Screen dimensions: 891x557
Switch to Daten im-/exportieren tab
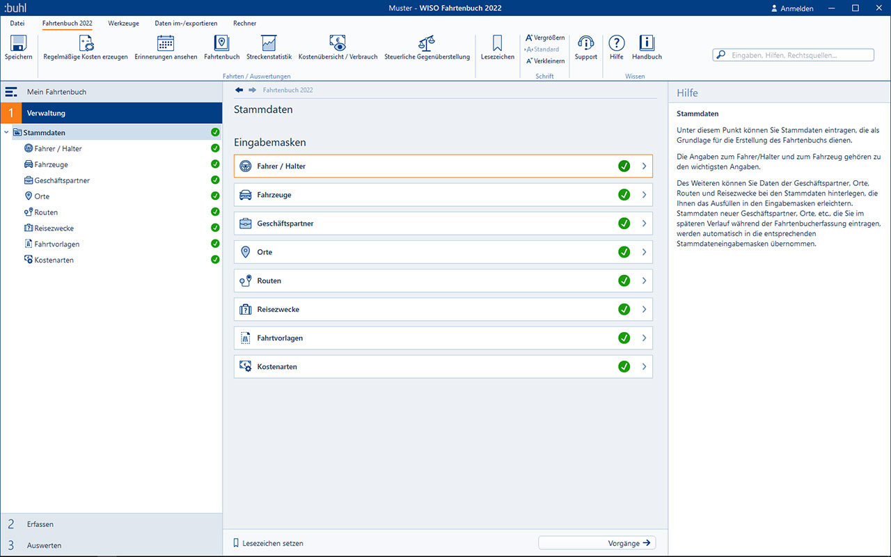(186, 23)
